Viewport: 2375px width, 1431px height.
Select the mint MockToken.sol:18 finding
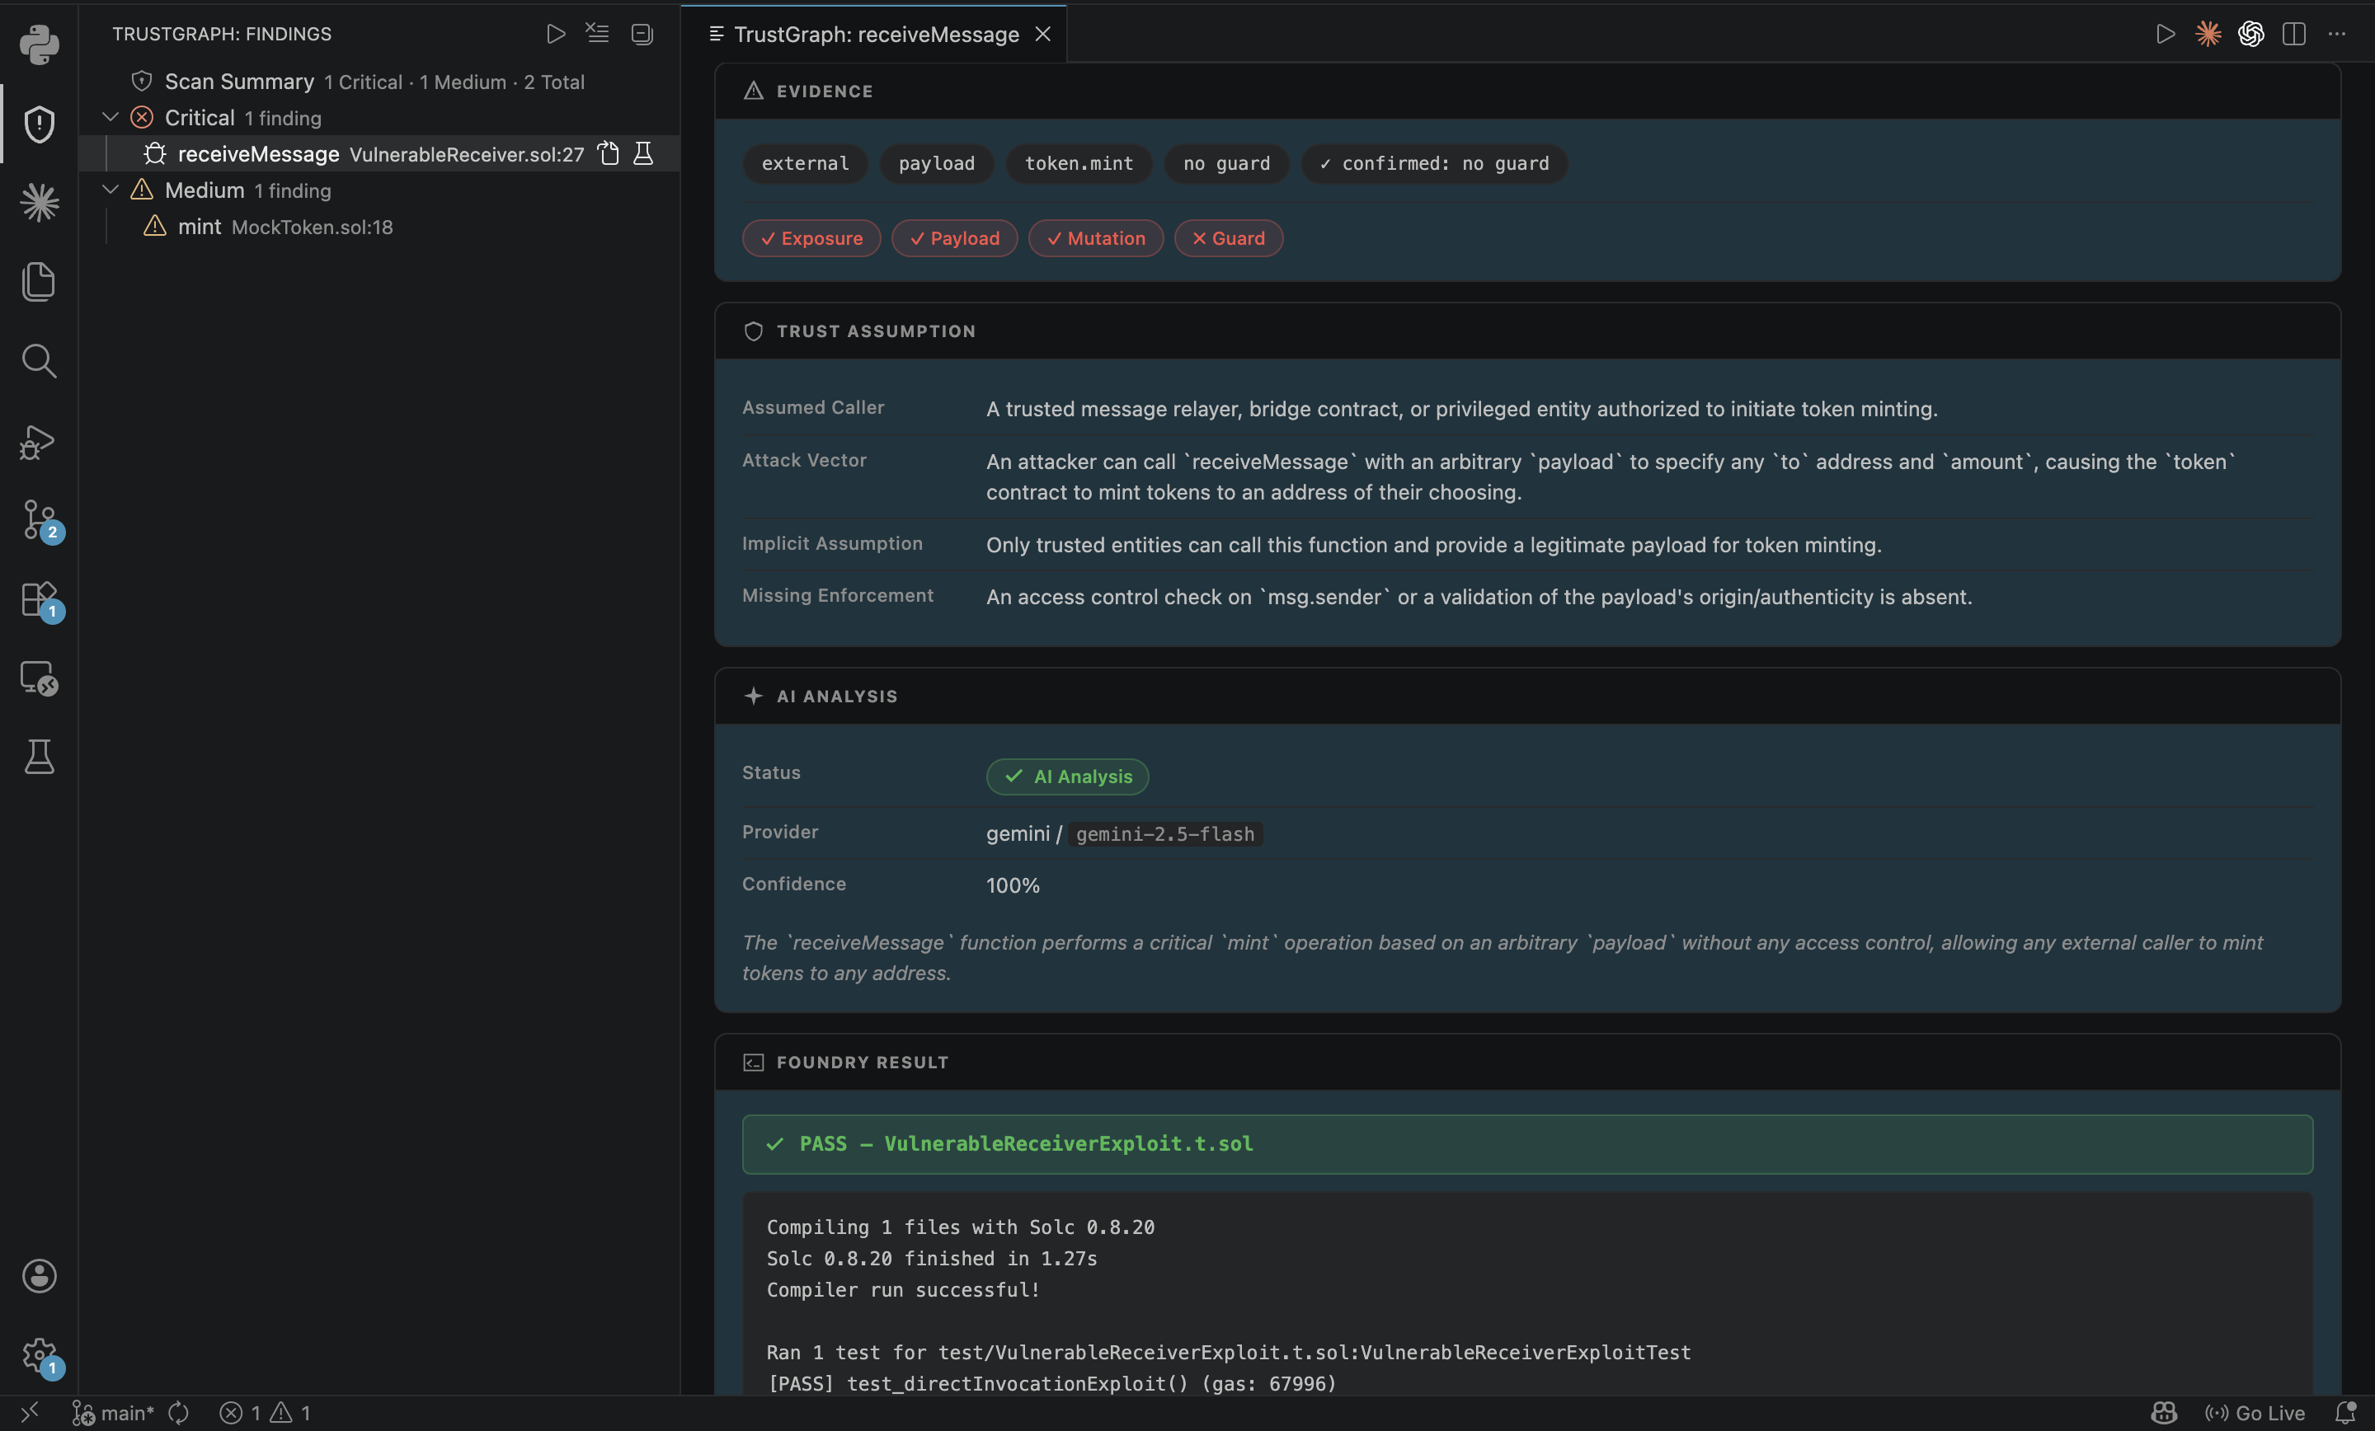[380, 227]
